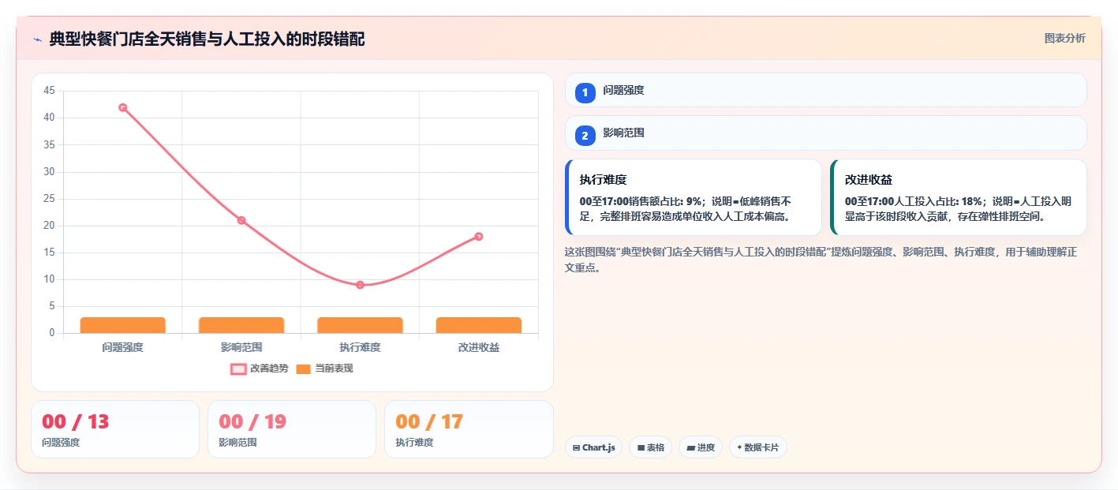
Task: Open the 影响范围 list row
Action: 826,133
